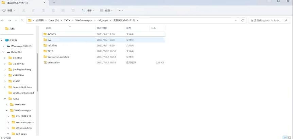This screenshot has height=139, width=293.
Task: Expand the KAIHEILA folder node
Action: 5,75
